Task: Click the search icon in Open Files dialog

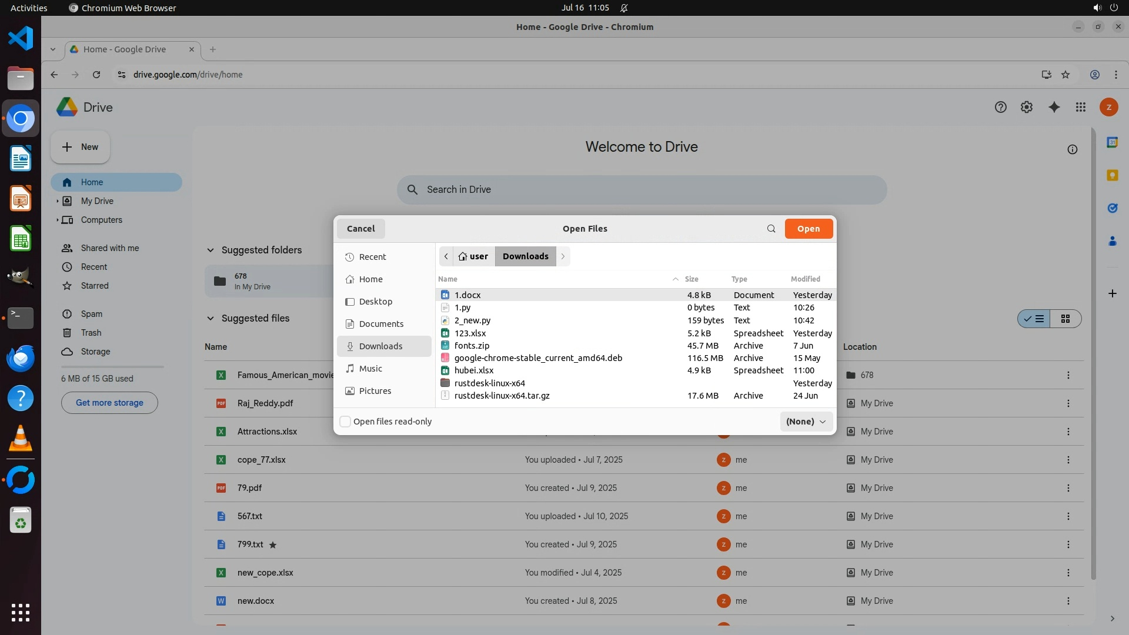Action: (x=771, y=229)
